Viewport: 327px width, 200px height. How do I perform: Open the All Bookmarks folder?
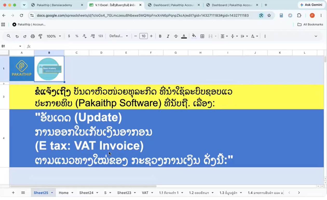click(310, 24)
